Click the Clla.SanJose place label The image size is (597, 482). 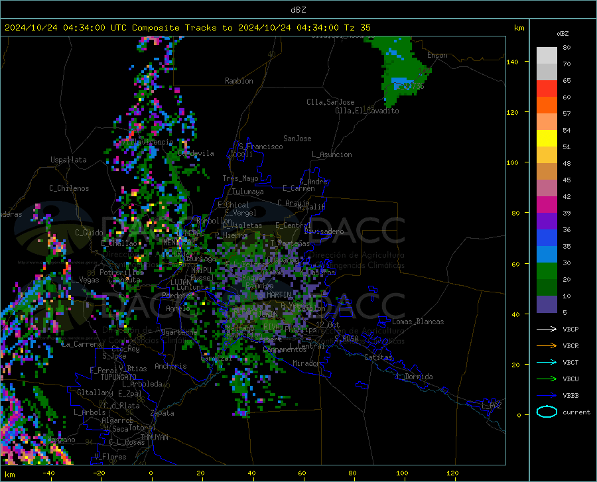pyautogui.click(x=330, y=102)
